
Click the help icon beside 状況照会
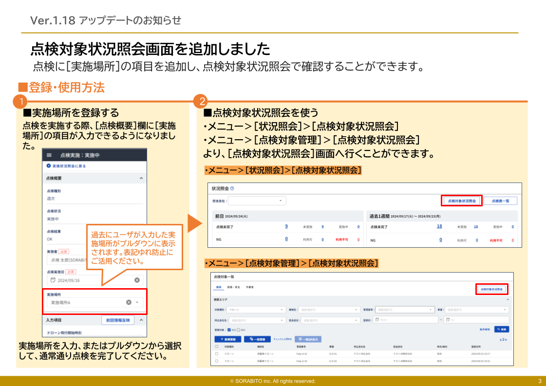point(233,188)
